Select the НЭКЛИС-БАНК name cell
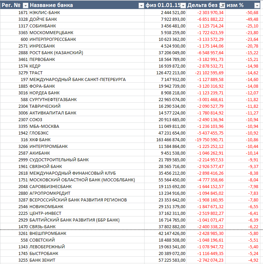263x264 pixels. 86,12
